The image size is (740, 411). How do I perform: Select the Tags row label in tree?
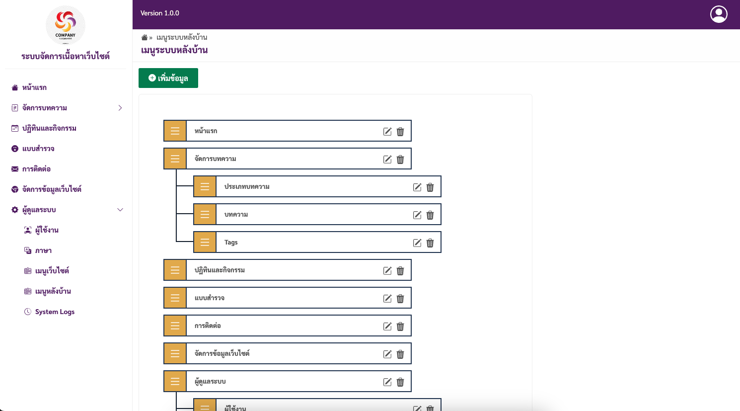231,242
